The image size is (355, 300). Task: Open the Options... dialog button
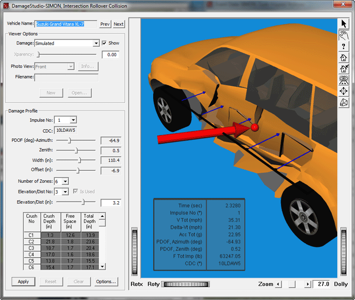pyautogui.click(x=106, y=282)
